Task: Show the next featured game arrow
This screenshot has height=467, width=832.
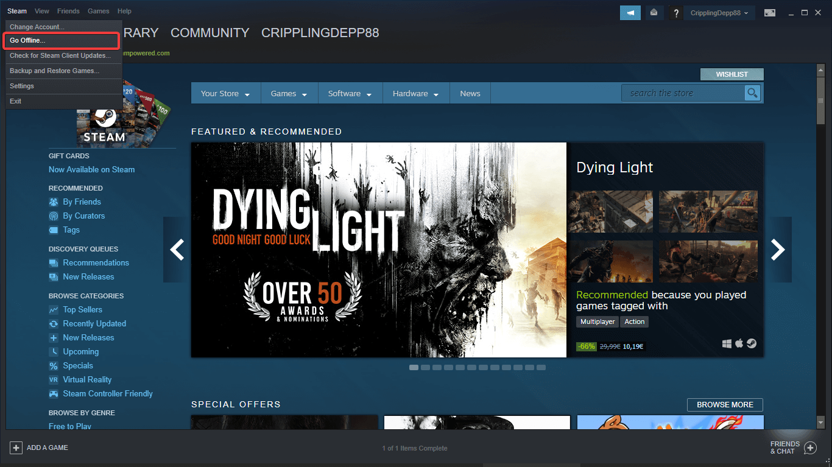Action: tap(778, 250)
